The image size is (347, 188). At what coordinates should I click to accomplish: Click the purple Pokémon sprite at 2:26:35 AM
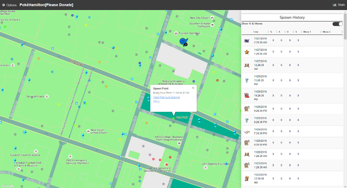(247, 41)
